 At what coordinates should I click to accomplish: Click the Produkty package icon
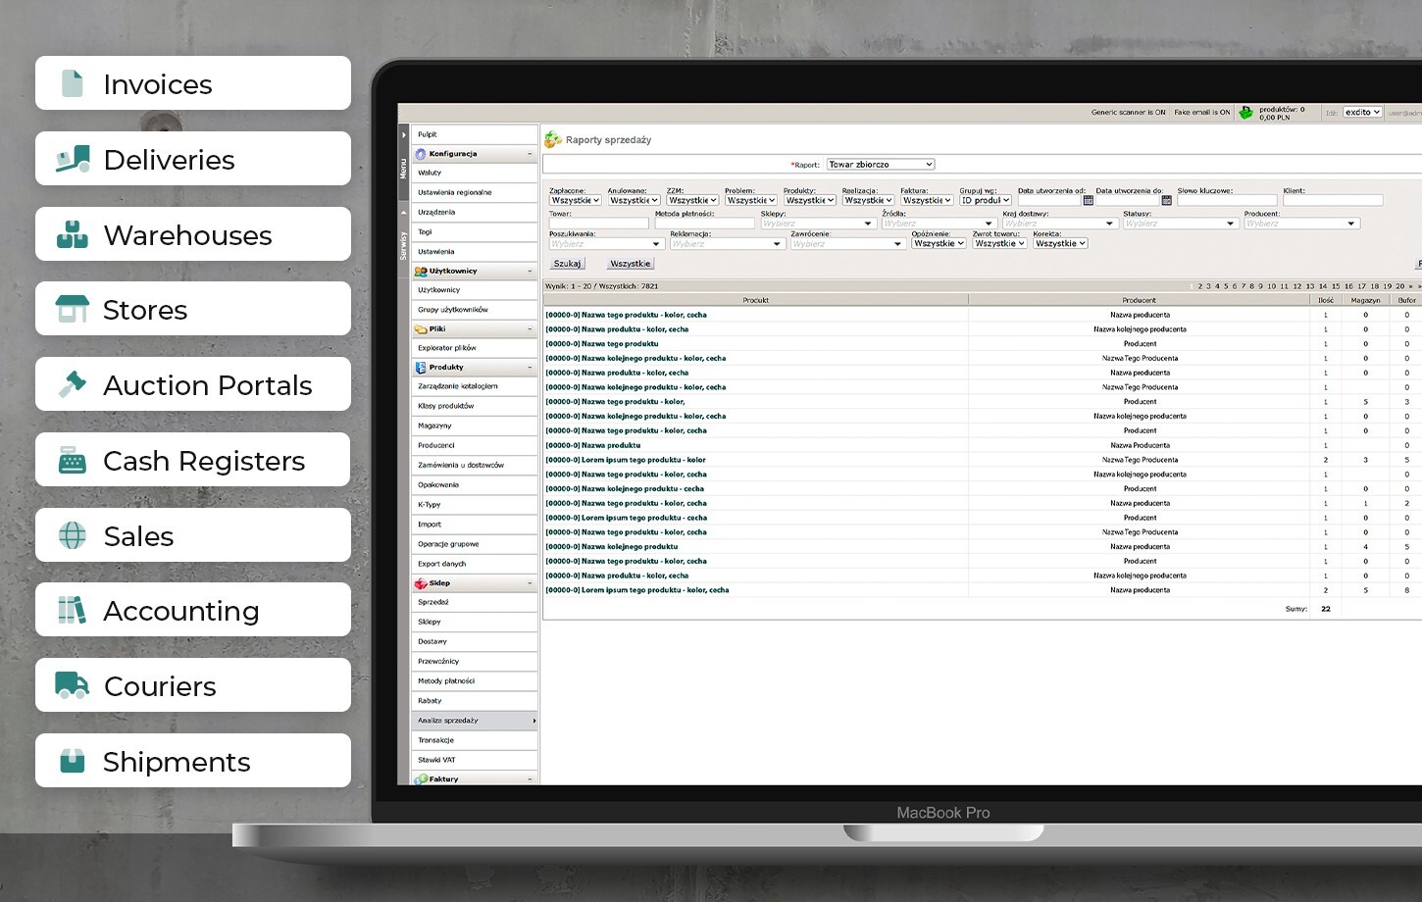(x=420, y=367)
